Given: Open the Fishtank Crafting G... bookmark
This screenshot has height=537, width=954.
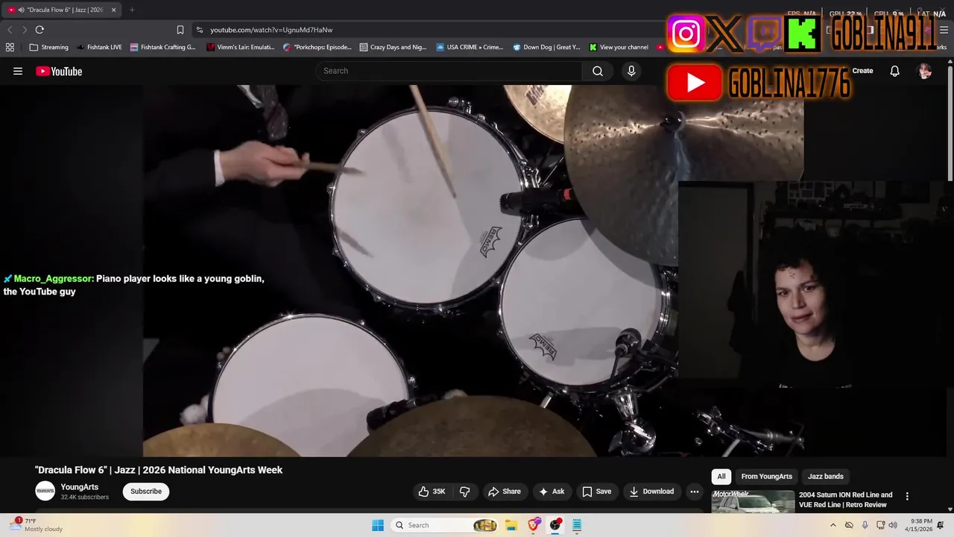Looking at the screenshot, I should (x=163, y=47).
